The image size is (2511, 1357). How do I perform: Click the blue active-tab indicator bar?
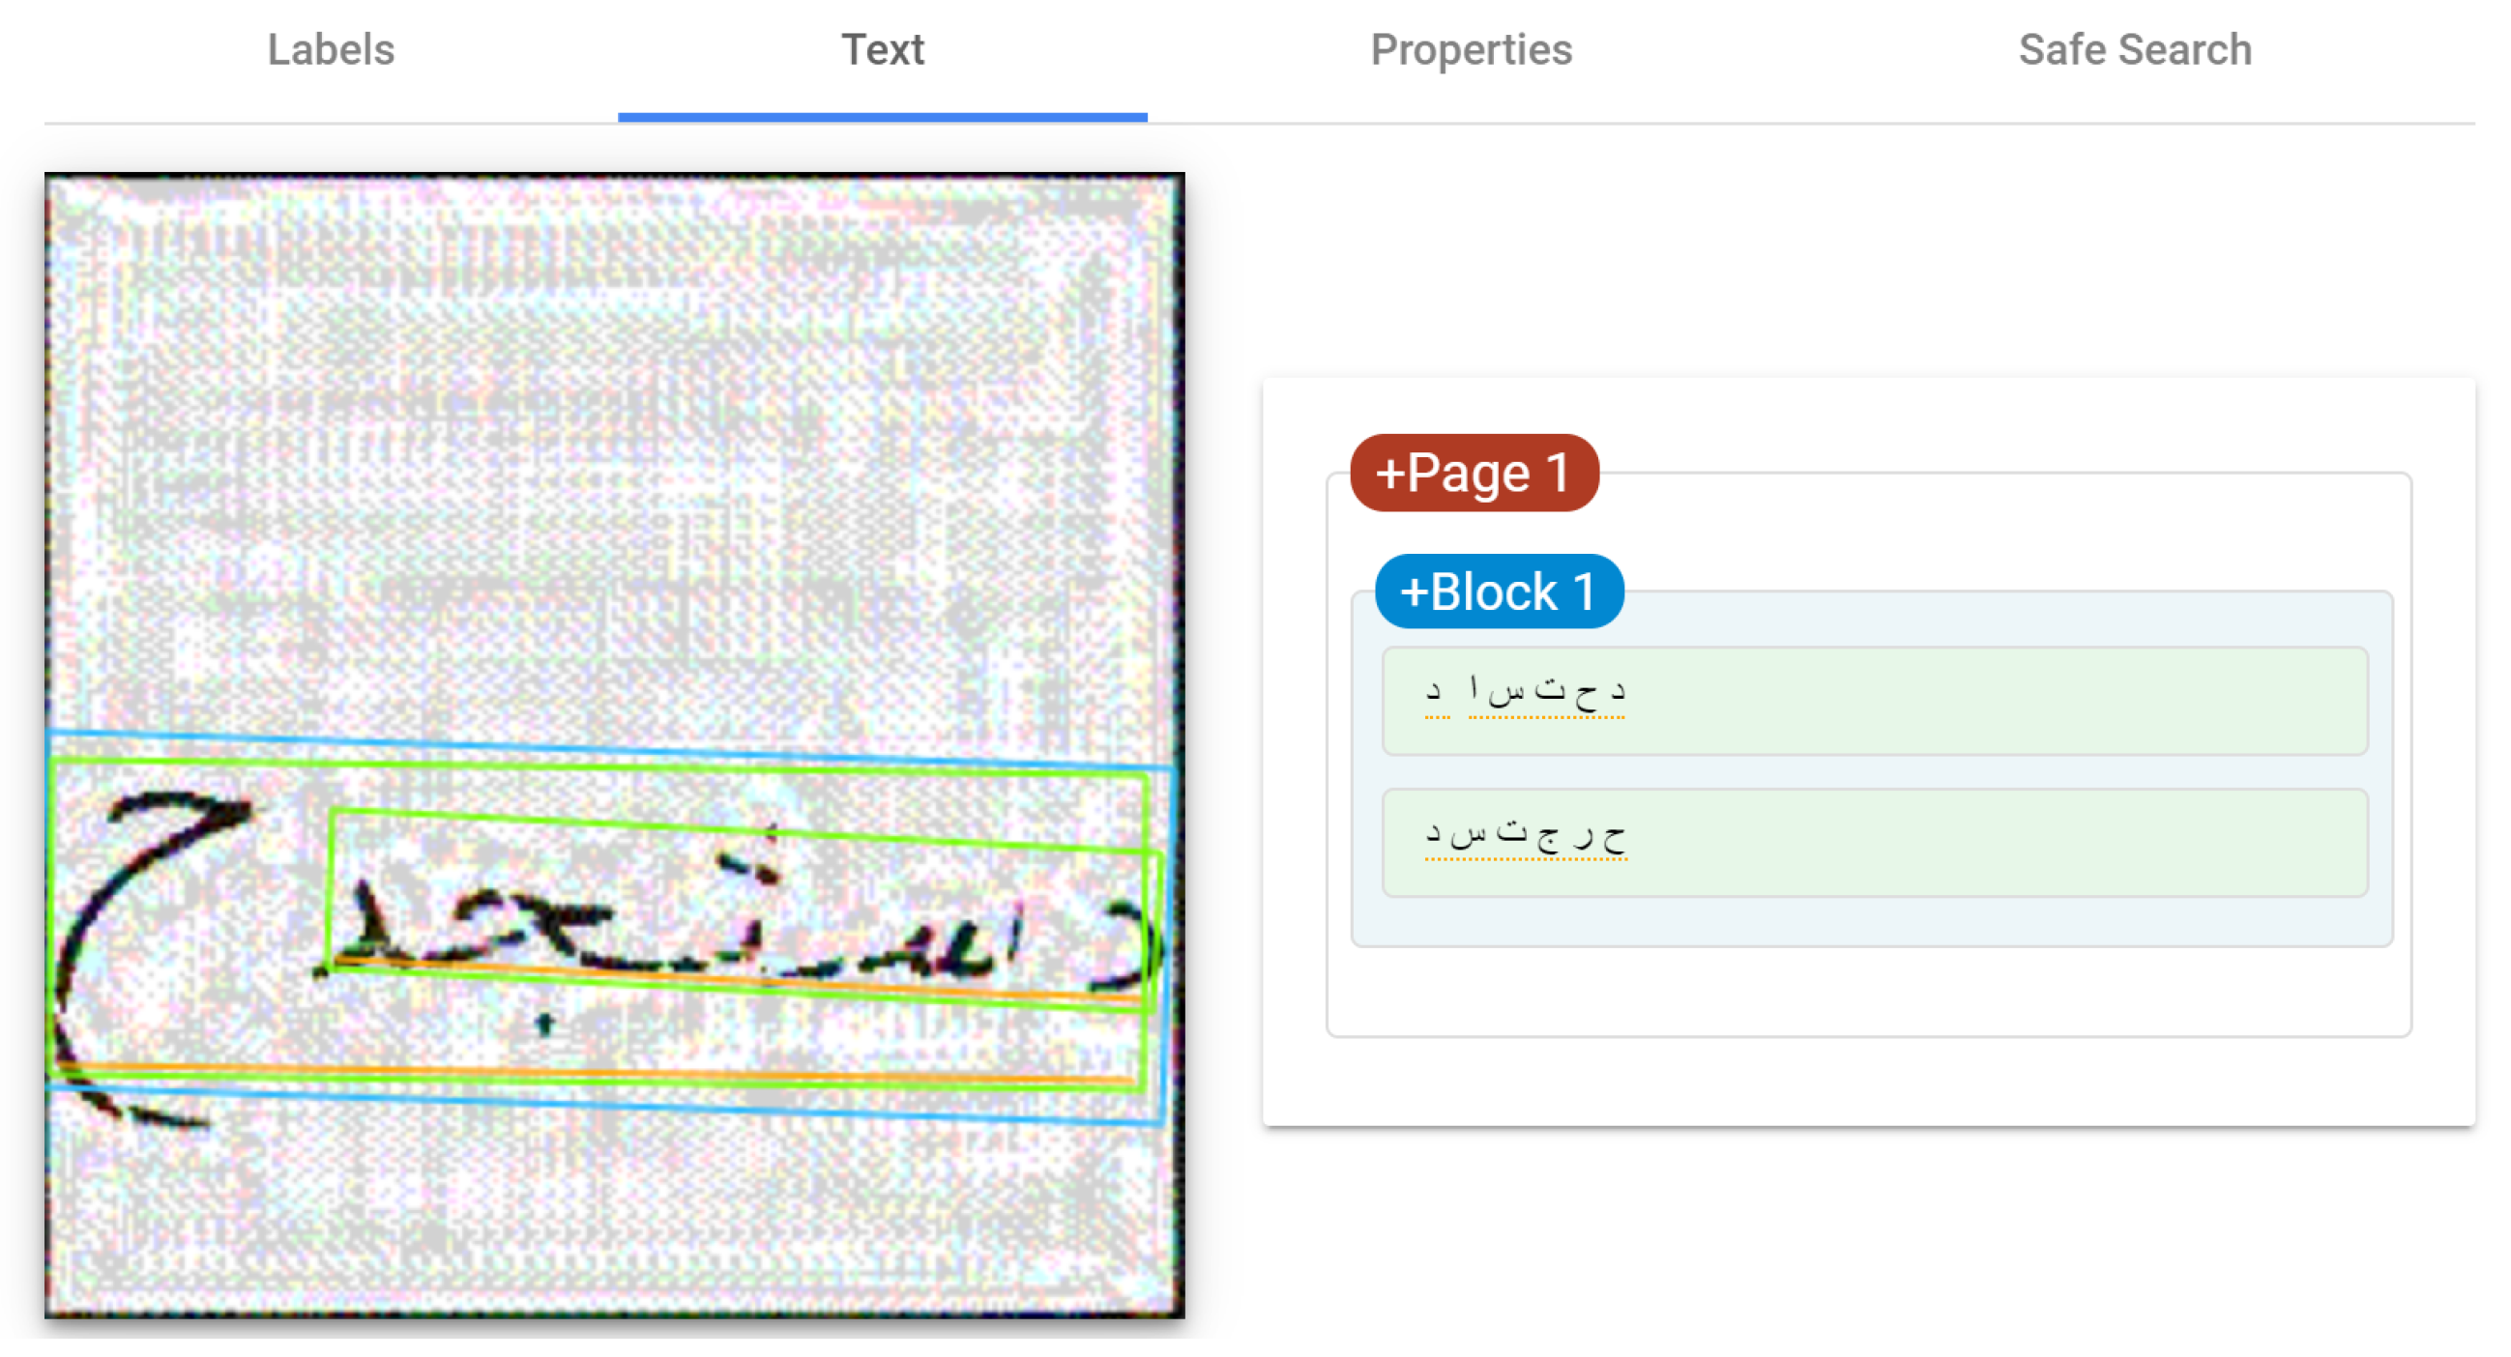pos(882,117)
